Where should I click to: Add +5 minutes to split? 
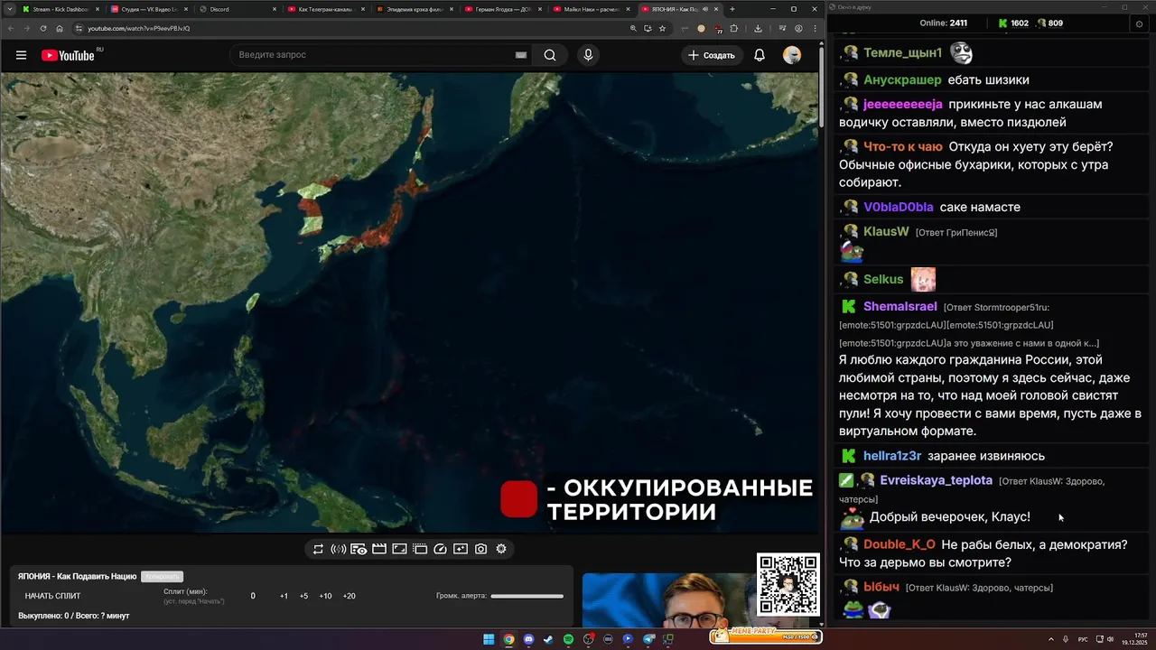[303, 596]
